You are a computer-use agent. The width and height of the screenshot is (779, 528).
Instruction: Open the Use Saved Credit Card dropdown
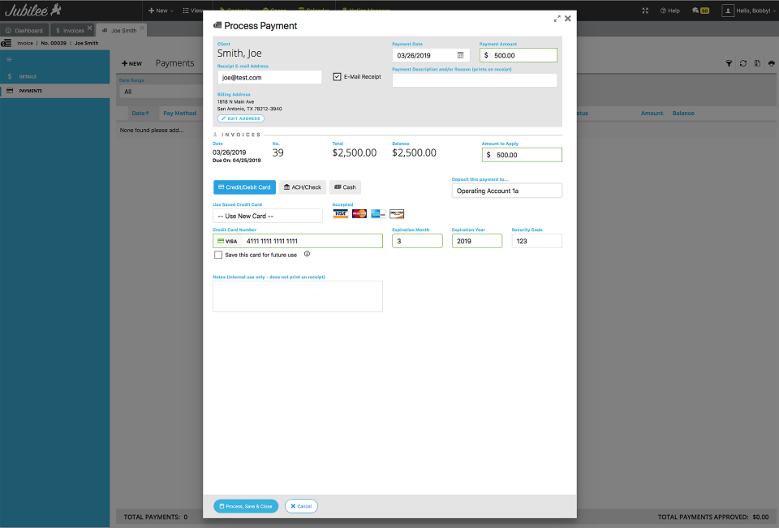coord(267,216)
